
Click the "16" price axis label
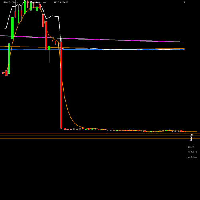coord(192,135)
